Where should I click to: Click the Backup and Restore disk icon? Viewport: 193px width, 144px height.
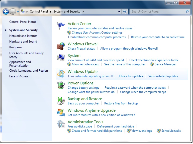tap(61, 101)
